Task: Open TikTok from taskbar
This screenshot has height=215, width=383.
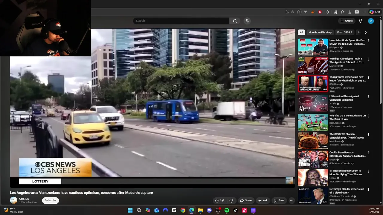Action: tap(235, 210)
